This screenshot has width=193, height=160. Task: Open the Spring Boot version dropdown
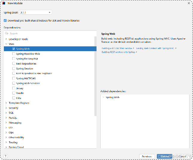(x=35, y=13)
